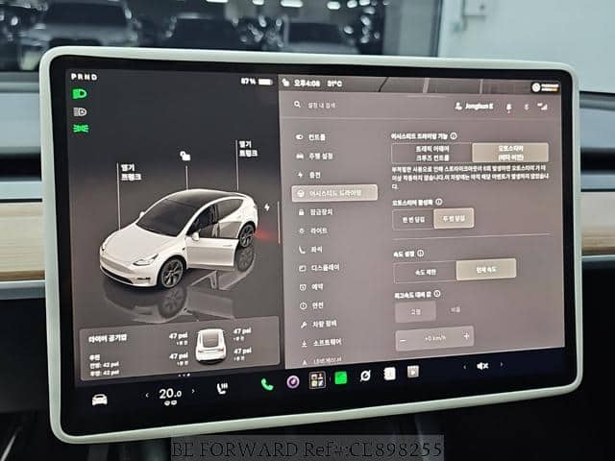Raise cabin temperature with right arrow
The image size is (615, 461).
point(193,391)
